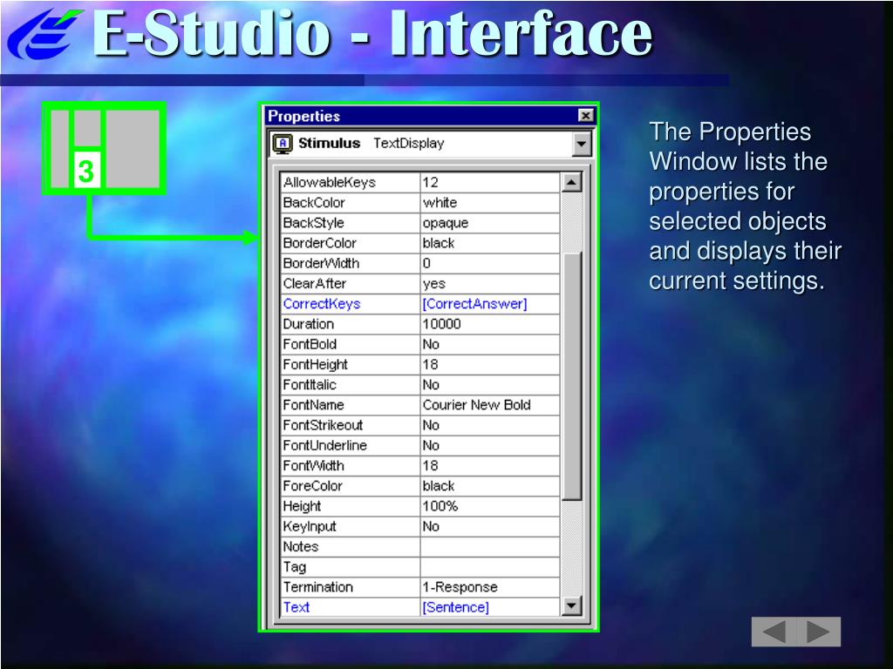This screenshot has width=893, height=669.
Task: Edit the FontHeight value 18
Action: 490,365
